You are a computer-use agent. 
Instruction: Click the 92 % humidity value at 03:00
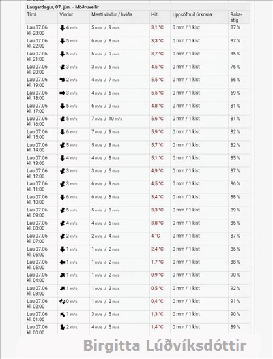pos(235,289)
